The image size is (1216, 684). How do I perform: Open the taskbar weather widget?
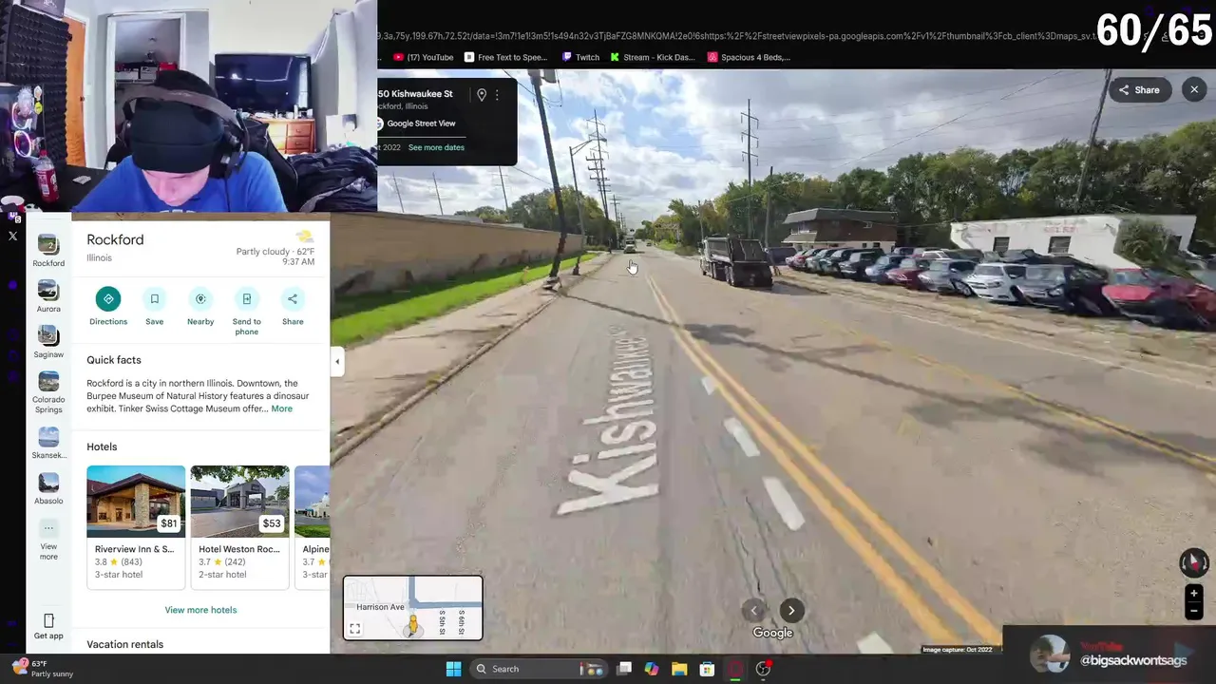(x=42, y=669)
